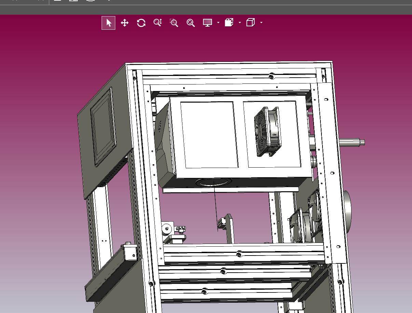Expand the section view dropdown arrow
The height and width of the screenshot is (313, 412).
point(240,23)
